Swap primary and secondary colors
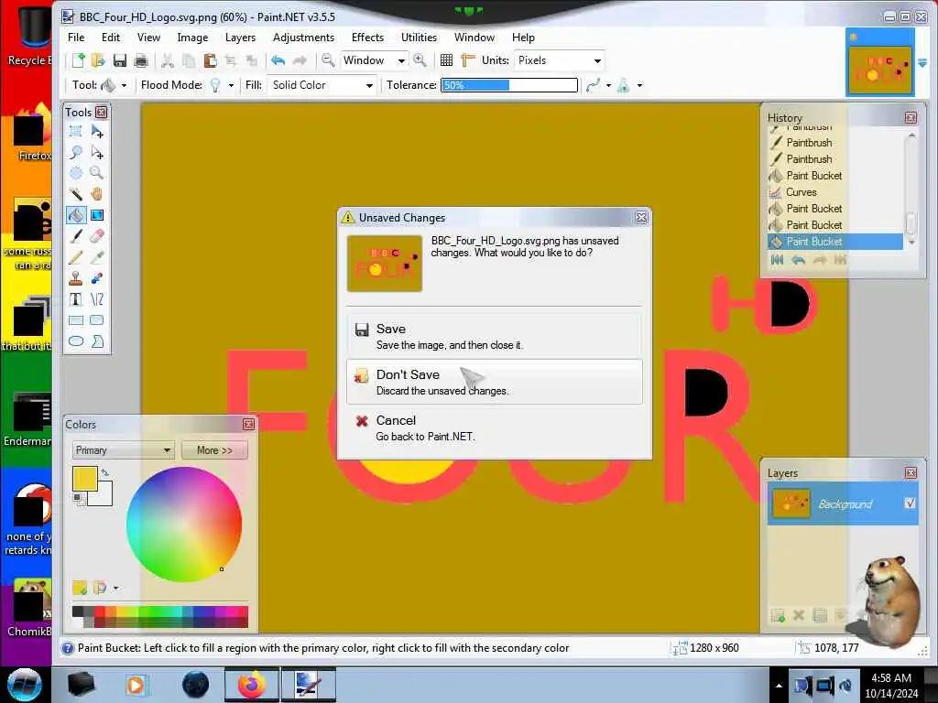This screenshot has height=703, width=938. 105,472
